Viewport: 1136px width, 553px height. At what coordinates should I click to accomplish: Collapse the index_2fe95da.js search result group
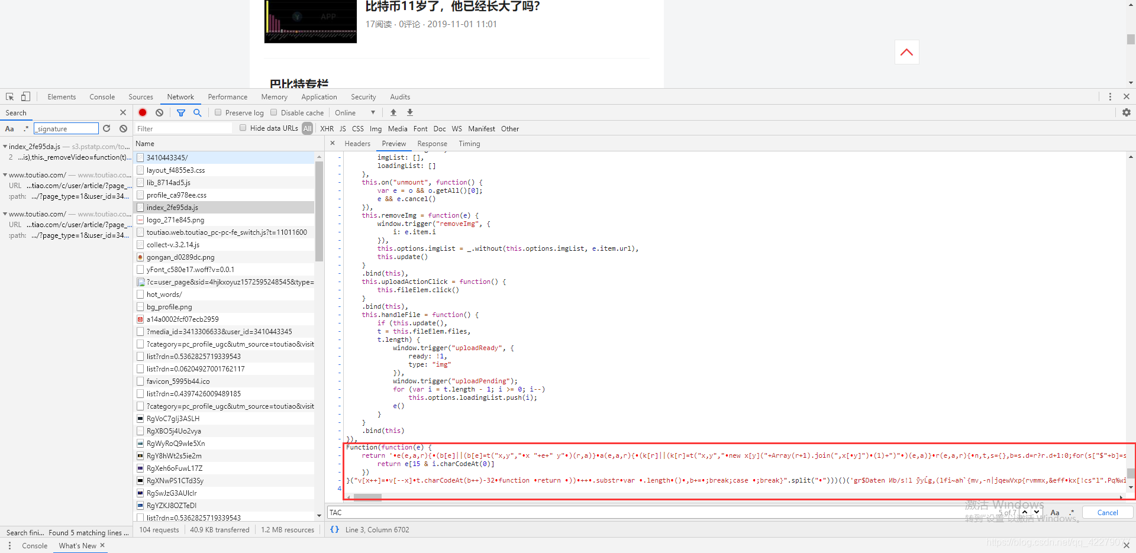click(5, 146)
